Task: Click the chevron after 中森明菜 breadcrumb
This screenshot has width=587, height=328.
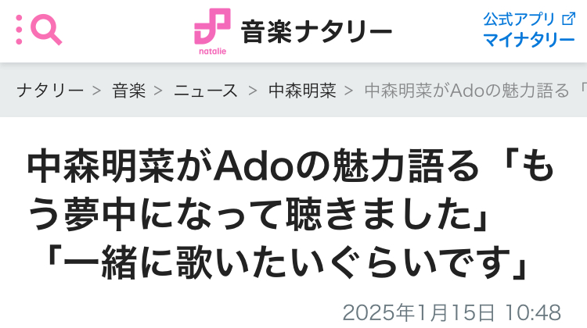Action: 349,91
